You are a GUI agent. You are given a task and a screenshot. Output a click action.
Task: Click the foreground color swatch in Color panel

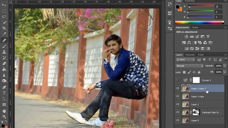point(177,7)
